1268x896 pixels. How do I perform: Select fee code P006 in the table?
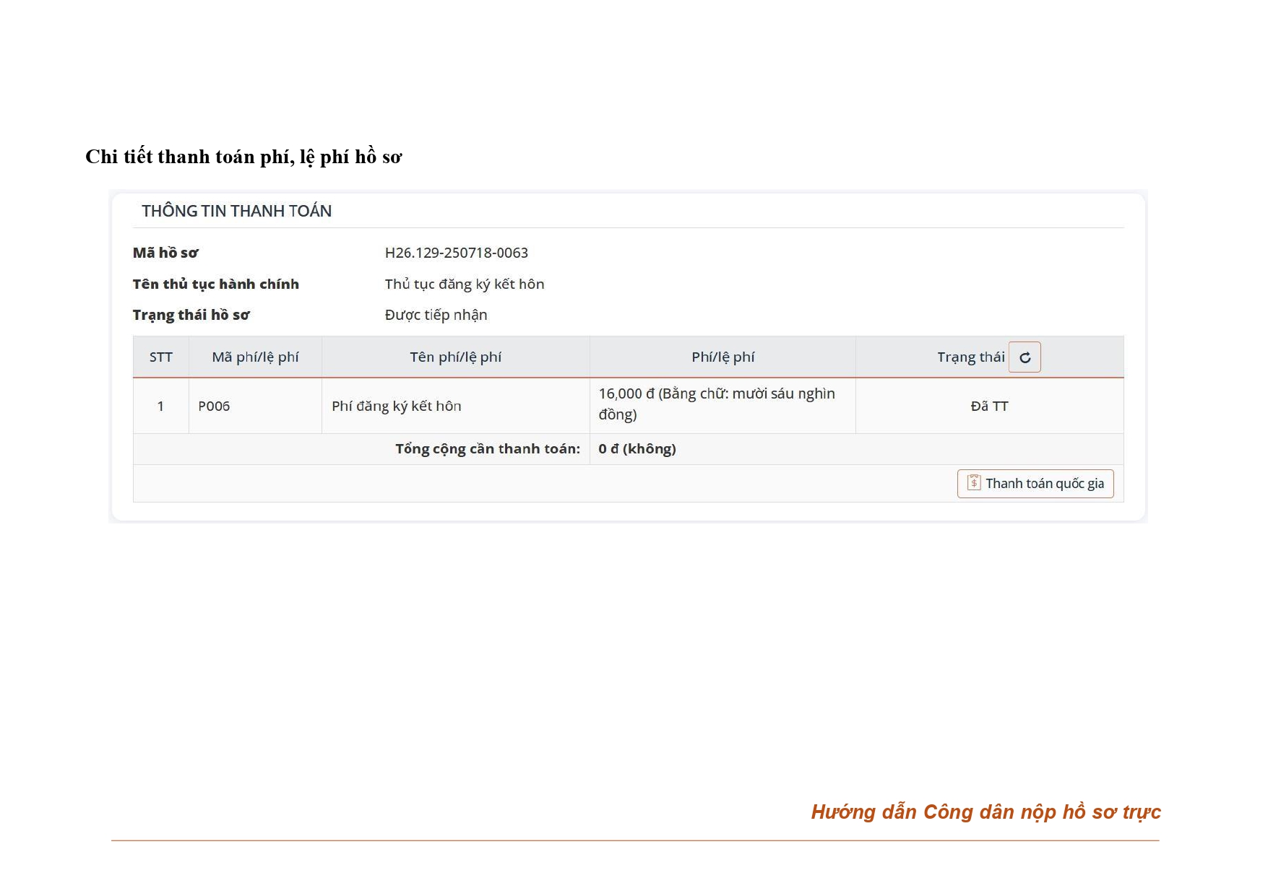click(214, 406)
